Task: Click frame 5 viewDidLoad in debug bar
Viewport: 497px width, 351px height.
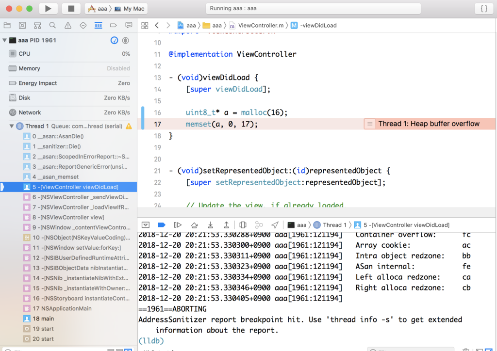Action: click(401, 225)
